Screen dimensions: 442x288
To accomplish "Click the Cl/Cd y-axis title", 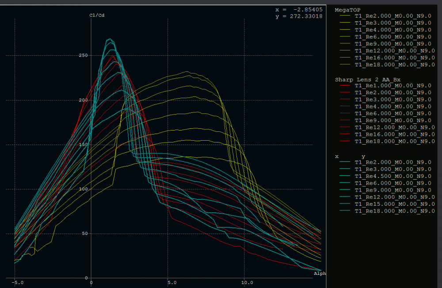I will coord(97,15).
